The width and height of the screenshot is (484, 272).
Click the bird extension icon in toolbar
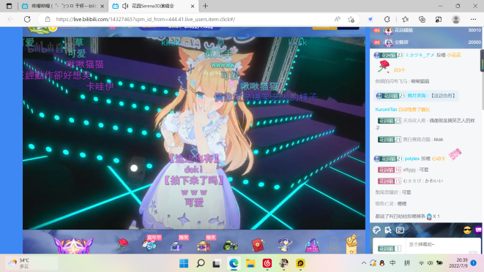click(371, 19)
